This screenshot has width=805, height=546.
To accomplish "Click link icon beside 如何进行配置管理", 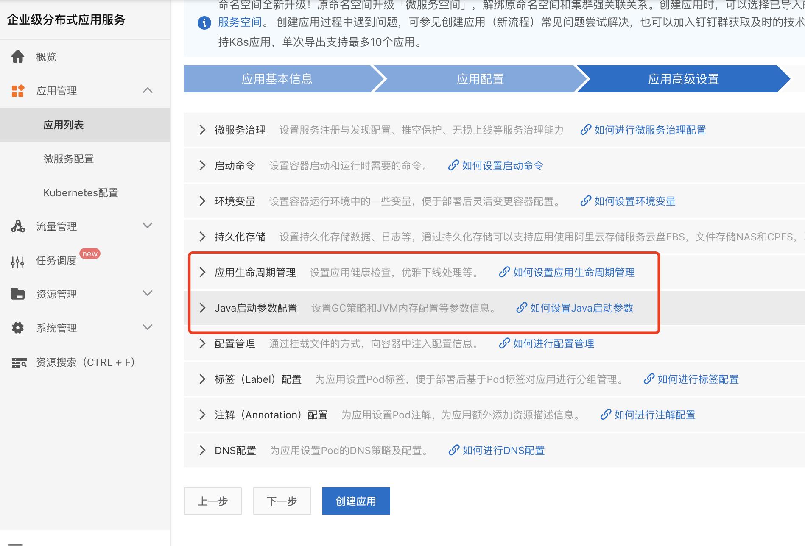I will tap(504, 343).
